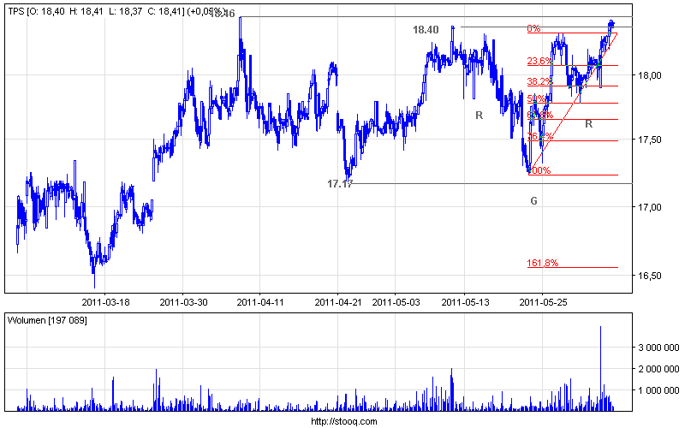Click the 2011-04-21 date label

coord(337,302)
